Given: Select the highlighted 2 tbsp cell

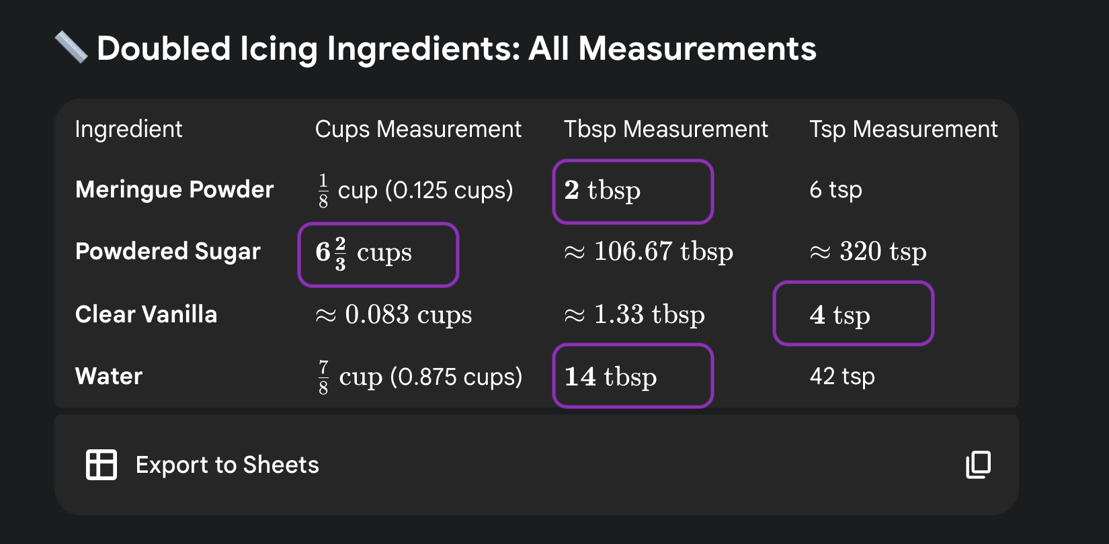Looking at the screenshot, I should point(632,191).
